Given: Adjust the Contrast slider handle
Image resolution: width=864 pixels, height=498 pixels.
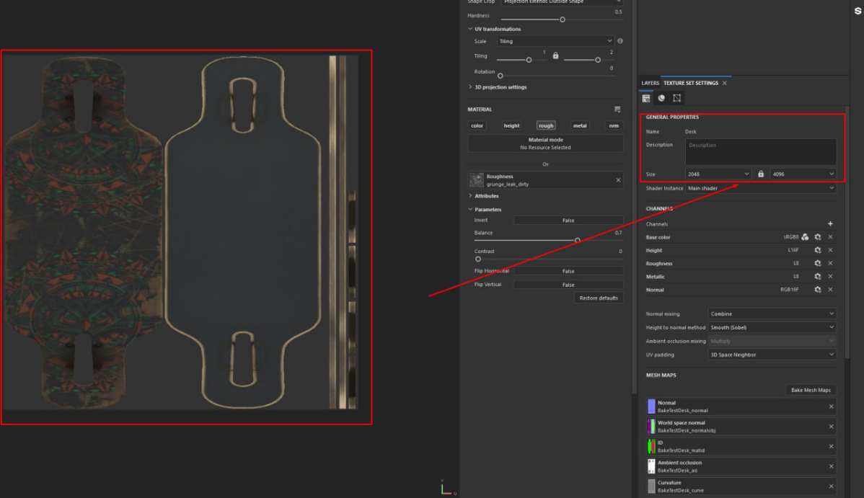Looking at the screenshot, I should (477, 259).
